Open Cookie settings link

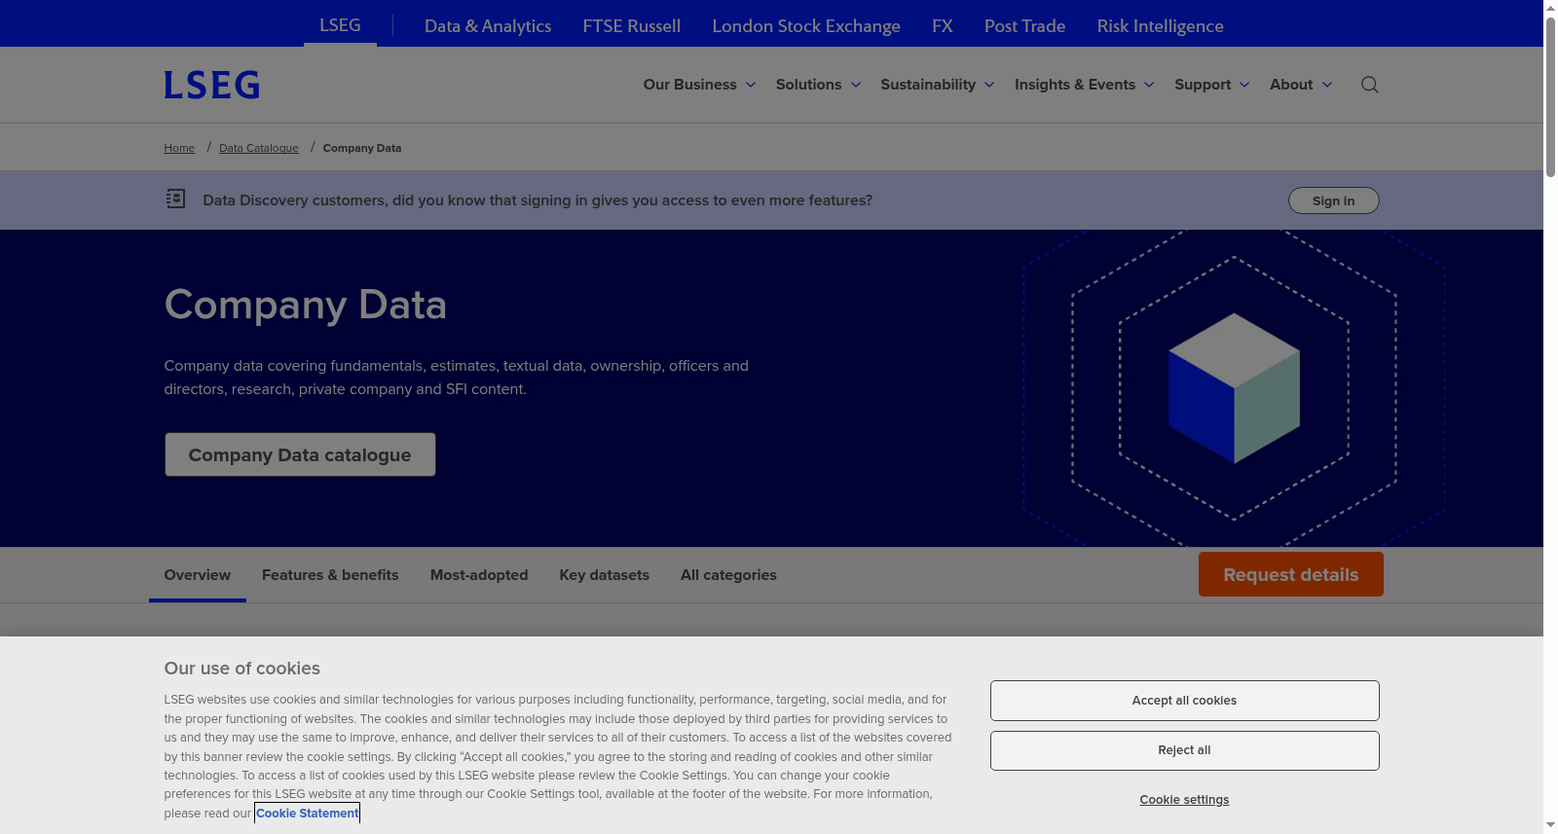tap(1184, 800)
